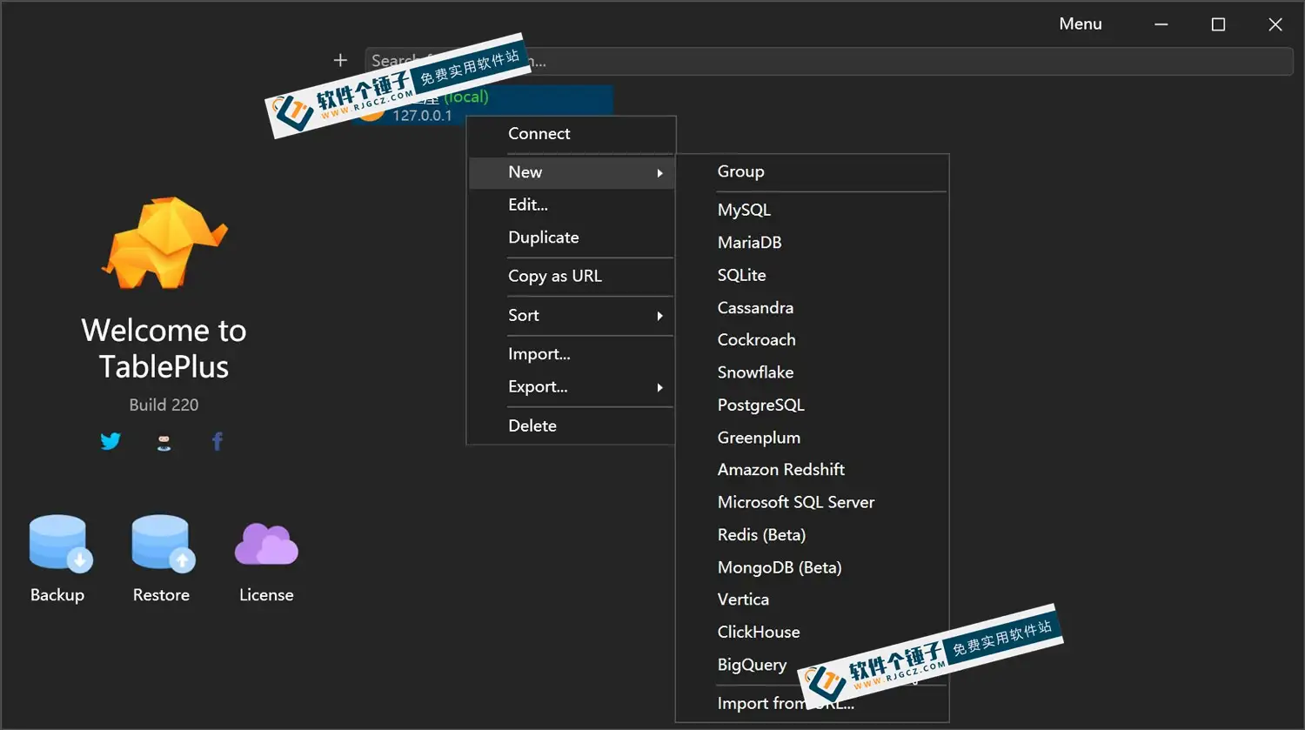Visit the TablePlus Facebook icon
This screenshot has width=1305, height=730.
click(x=217, y=441)
